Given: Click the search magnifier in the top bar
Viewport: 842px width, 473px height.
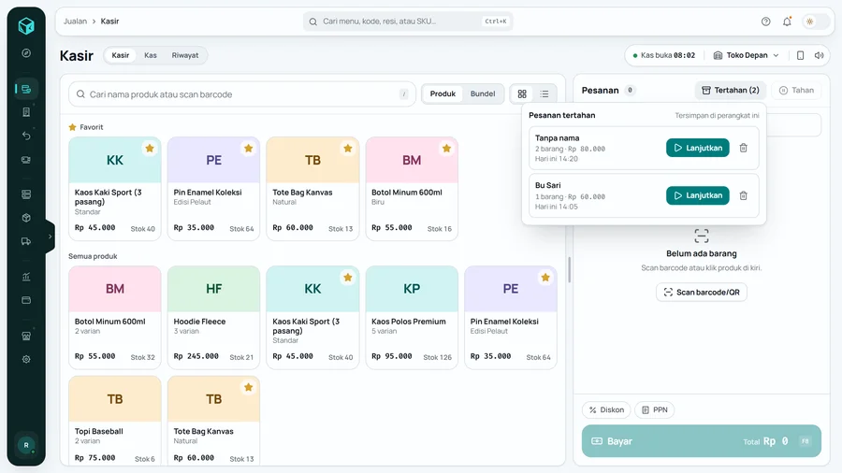Looking at the screenshot, I should coord(312,21).
